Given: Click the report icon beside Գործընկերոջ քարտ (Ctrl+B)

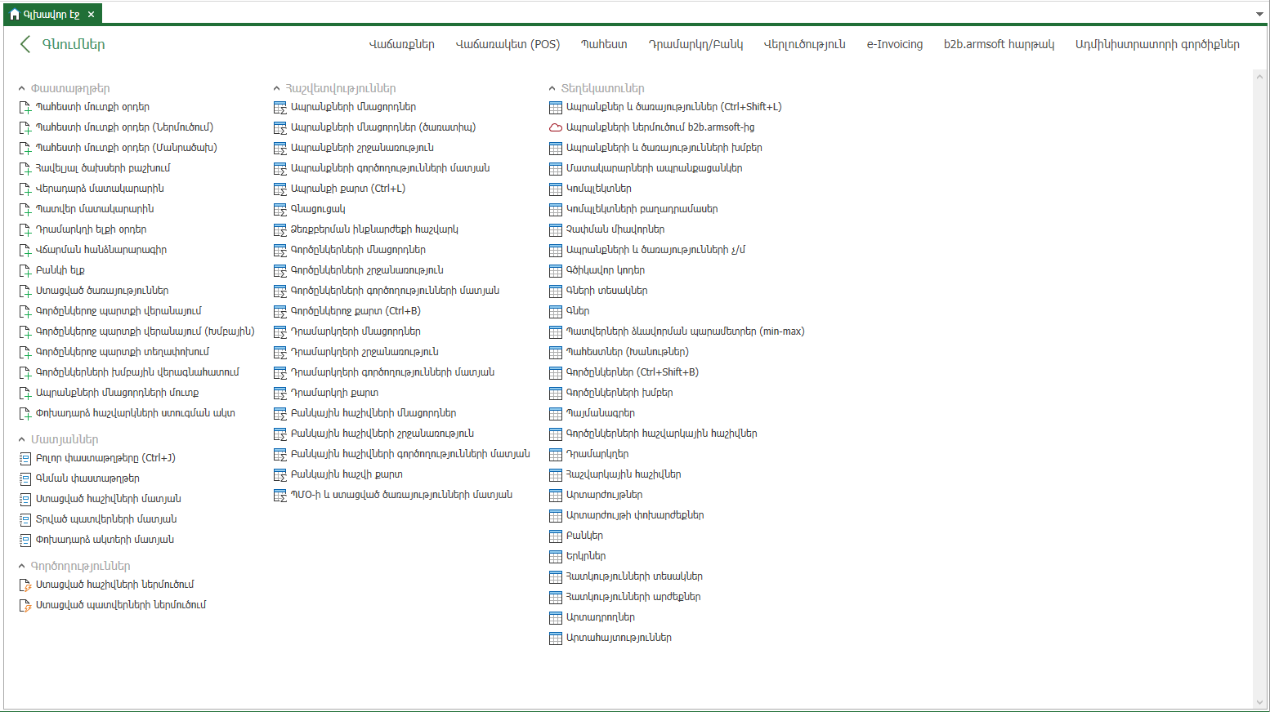Looking at the screenshot, I should click(280, 311).
